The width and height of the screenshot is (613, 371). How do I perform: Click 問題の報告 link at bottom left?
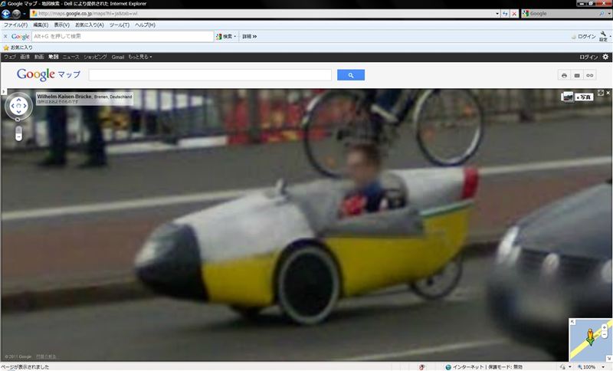click(x=46, y=356)
